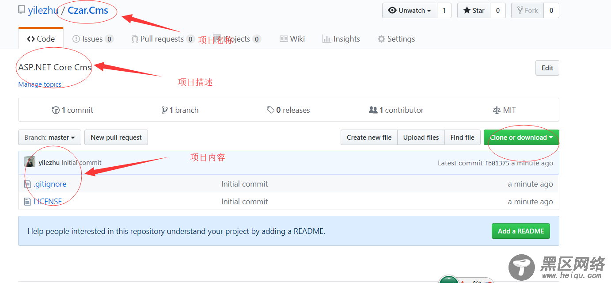The image size is (611, 283).
Task: Open the Issues tab
Action: point(93,39)
